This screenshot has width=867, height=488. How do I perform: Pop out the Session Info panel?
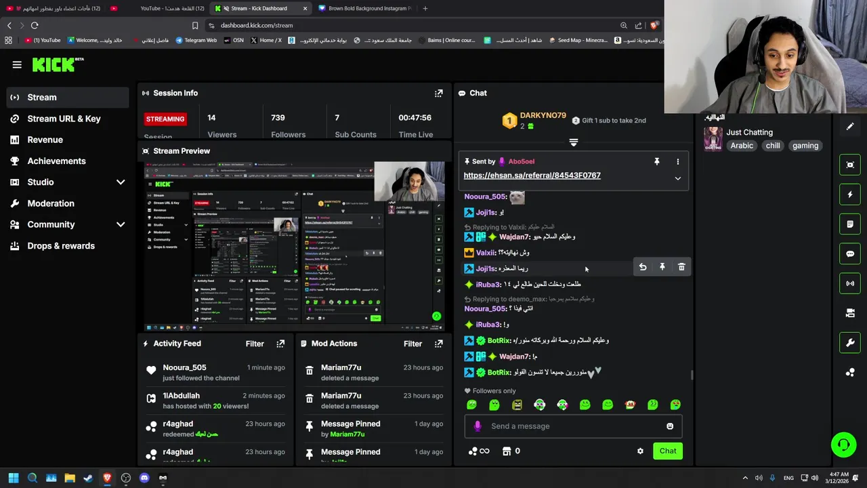(439, 93)
